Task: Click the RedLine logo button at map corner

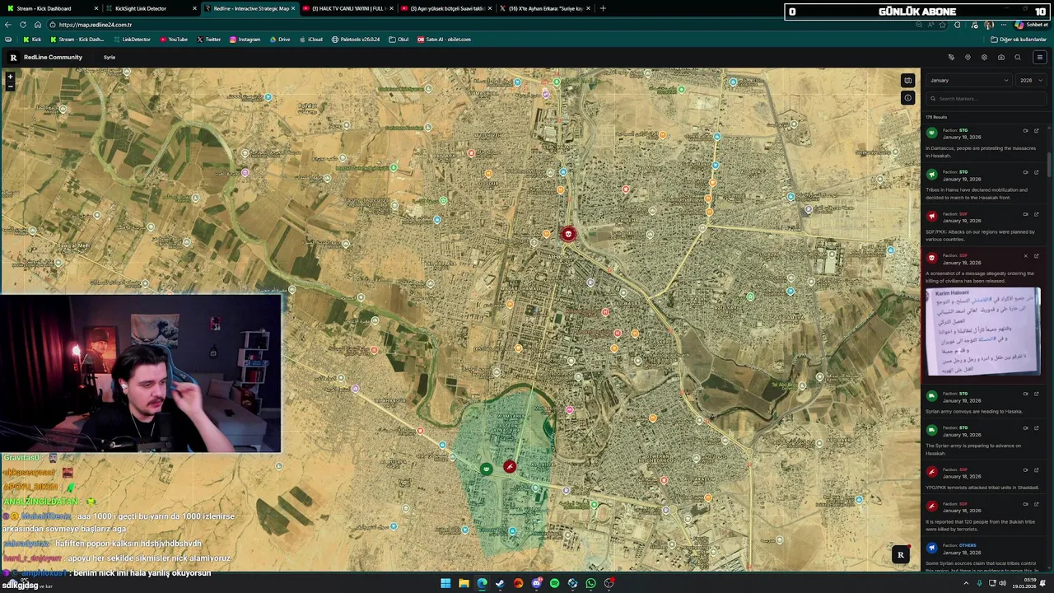Action: pyautogui.click(x=900, y=555)
